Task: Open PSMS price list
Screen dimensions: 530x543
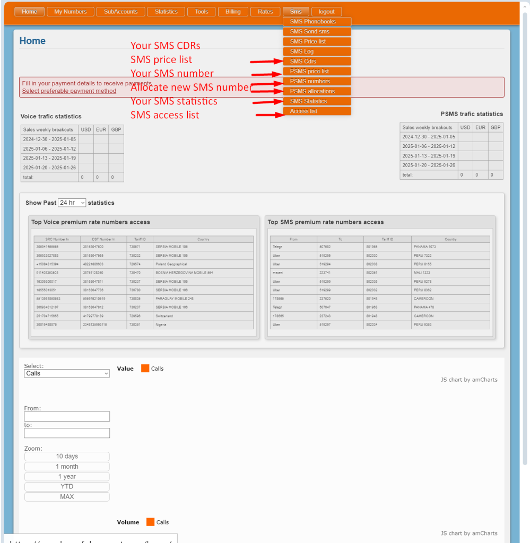Action: pos(317,72)
